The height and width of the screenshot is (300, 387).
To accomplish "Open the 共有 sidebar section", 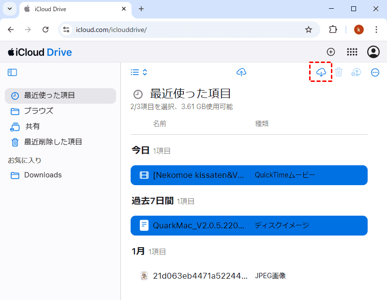I will click(32, 126).
